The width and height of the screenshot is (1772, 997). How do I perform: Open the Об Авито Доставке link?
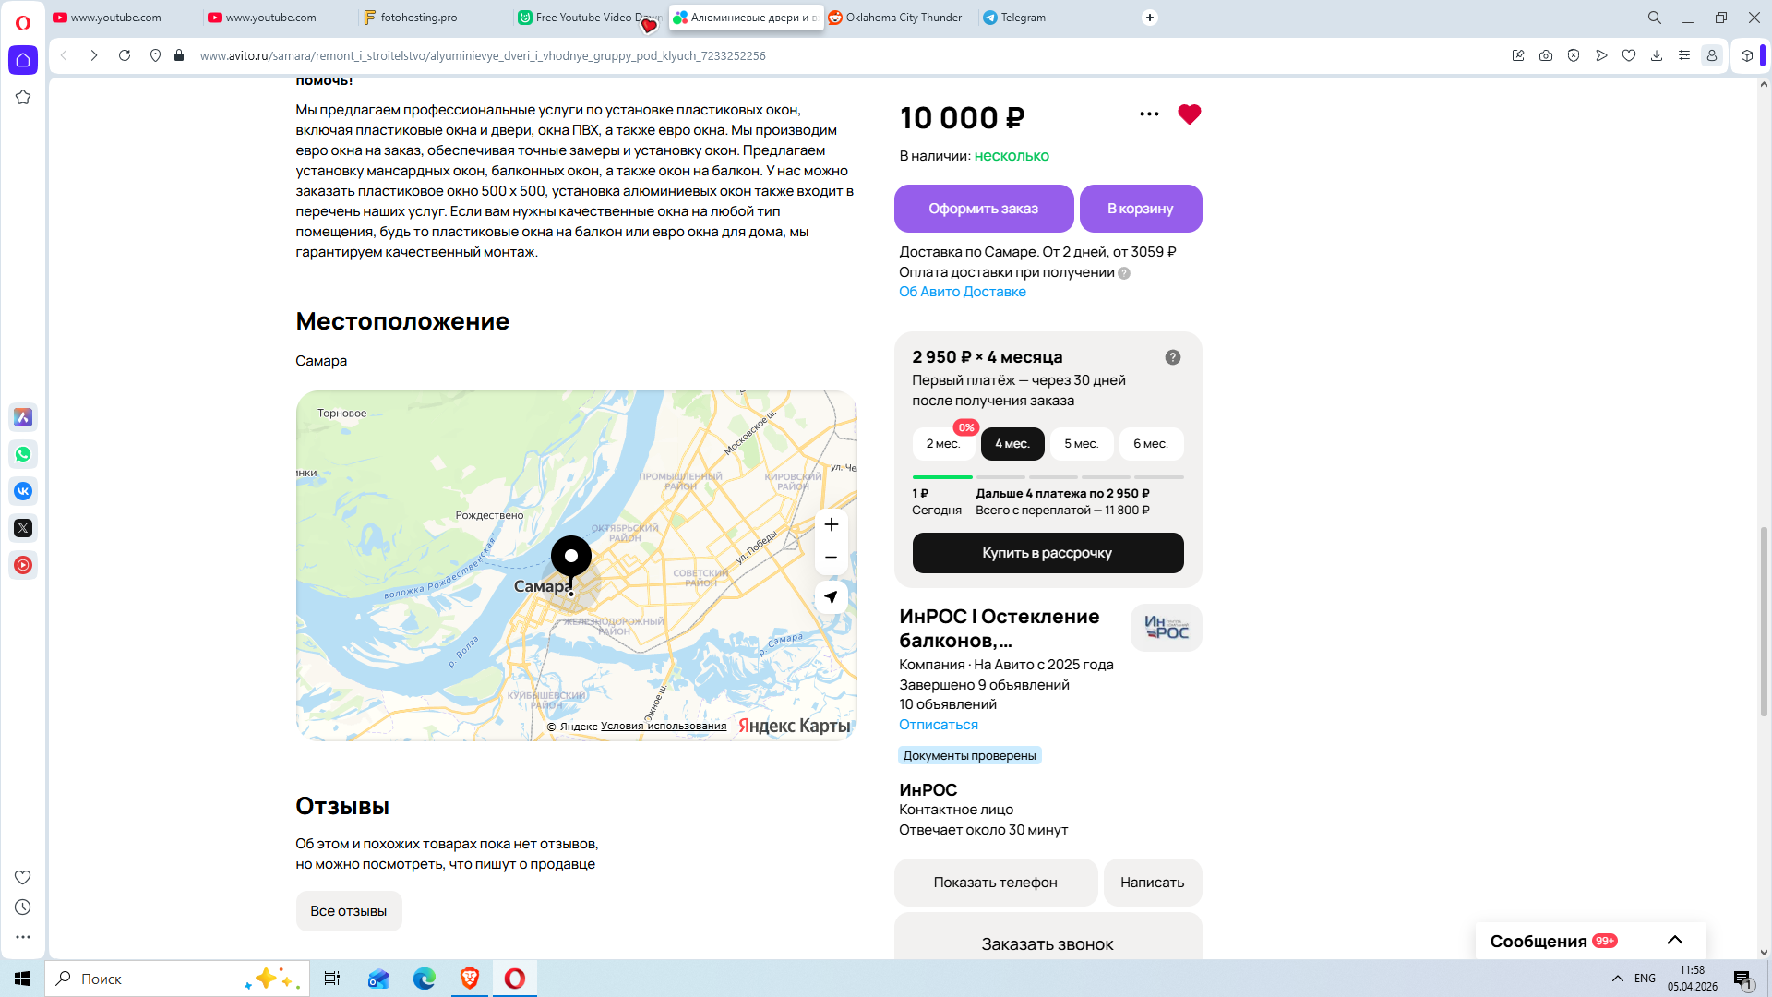962,292
